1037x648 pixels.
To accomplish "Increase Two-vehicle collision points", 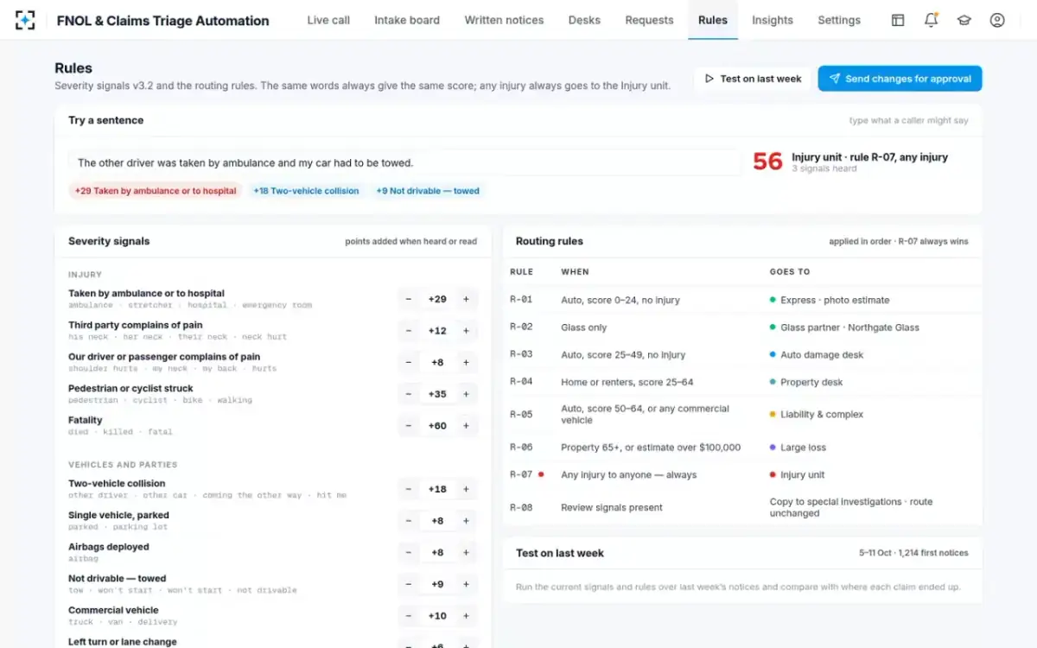I will pyautogui.click(x=466, y=489).
